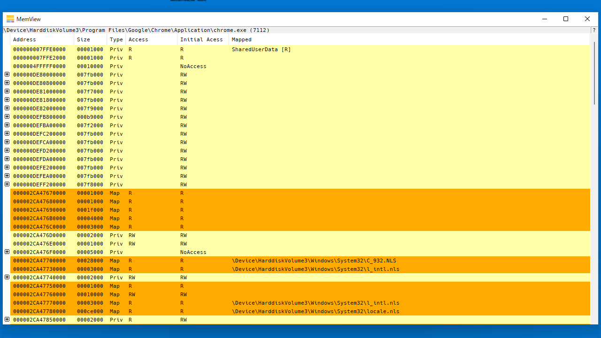Expand the 000000DE81000000 memory region
Image resolution: width=601 pixels, height=338 pixels.
click(x=7, y=92)
